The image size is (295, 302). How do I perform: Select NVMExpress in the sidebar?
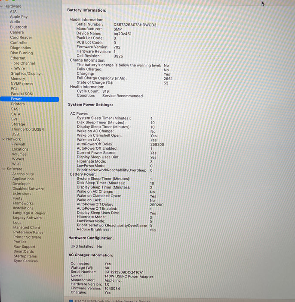coord(22,84)
